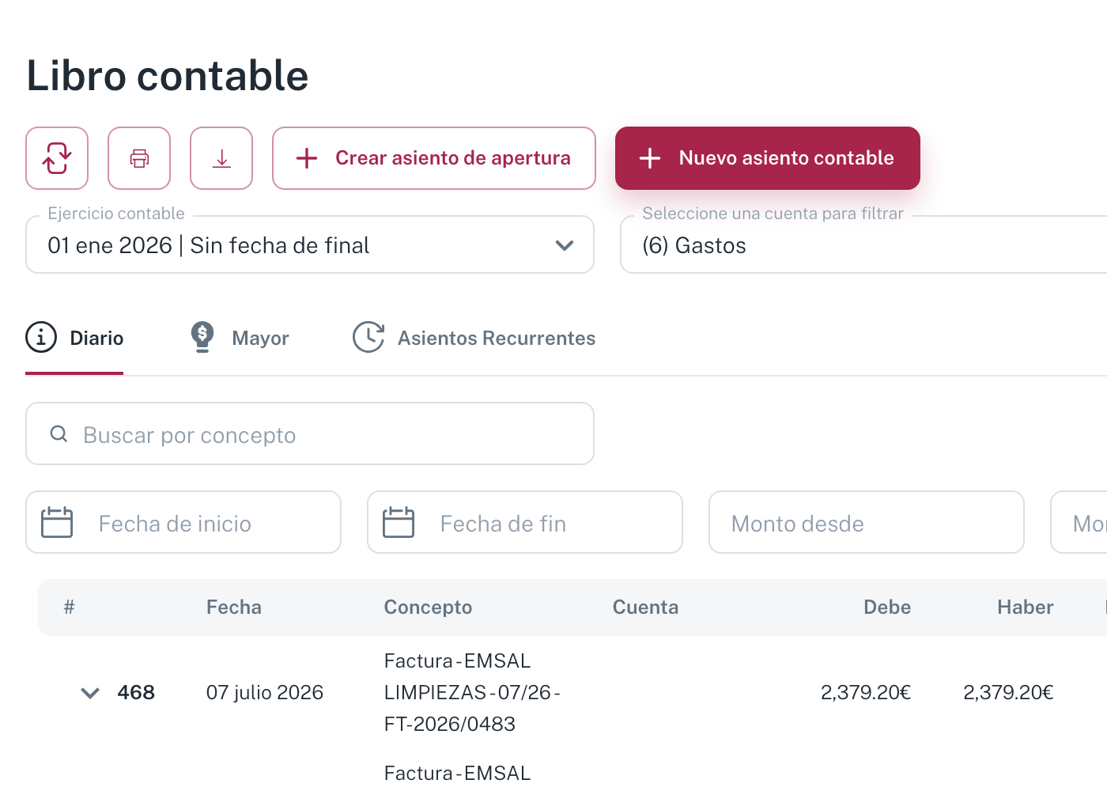Open the Fecha de fin date field
The height and width of the screenshot is (791, 1107).
(x=525, y=523)
